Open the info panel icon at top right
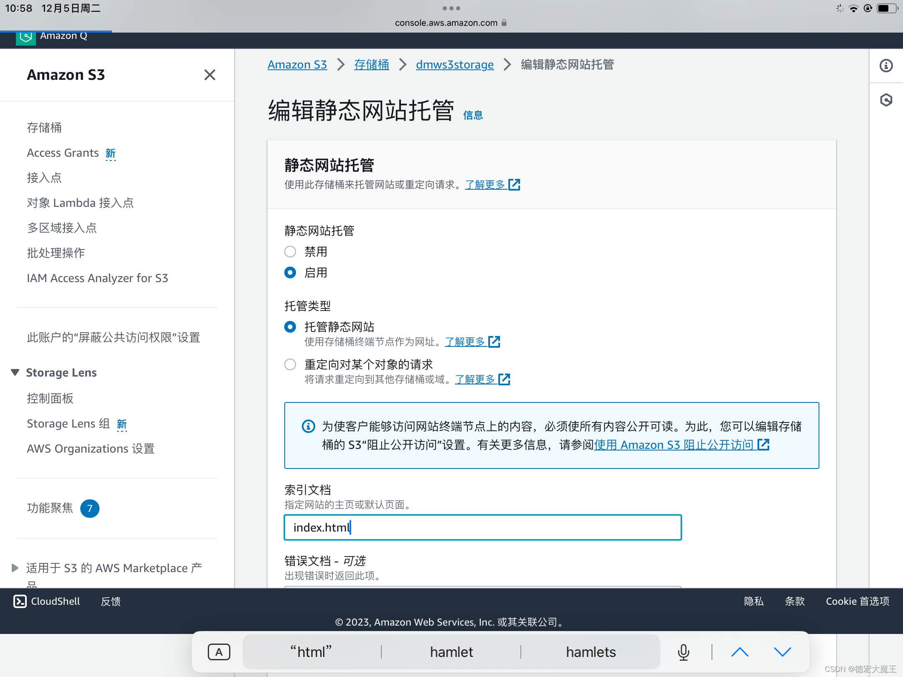The height and width of the screenshot is (677, 903). 886,66
